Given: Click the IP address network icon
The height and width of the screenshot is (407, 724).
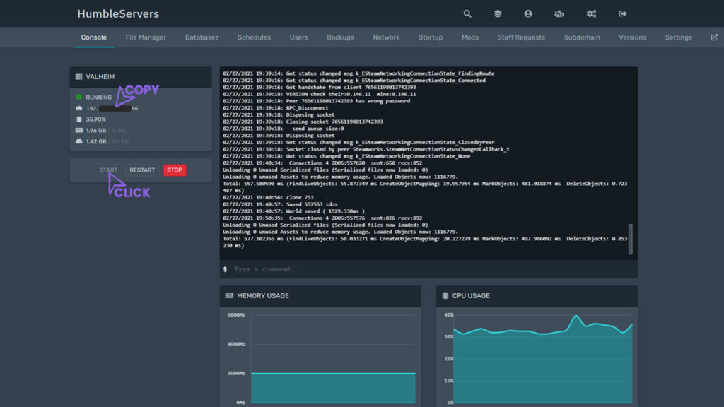Looking at the screenshot, I should (x=79, y=108).
